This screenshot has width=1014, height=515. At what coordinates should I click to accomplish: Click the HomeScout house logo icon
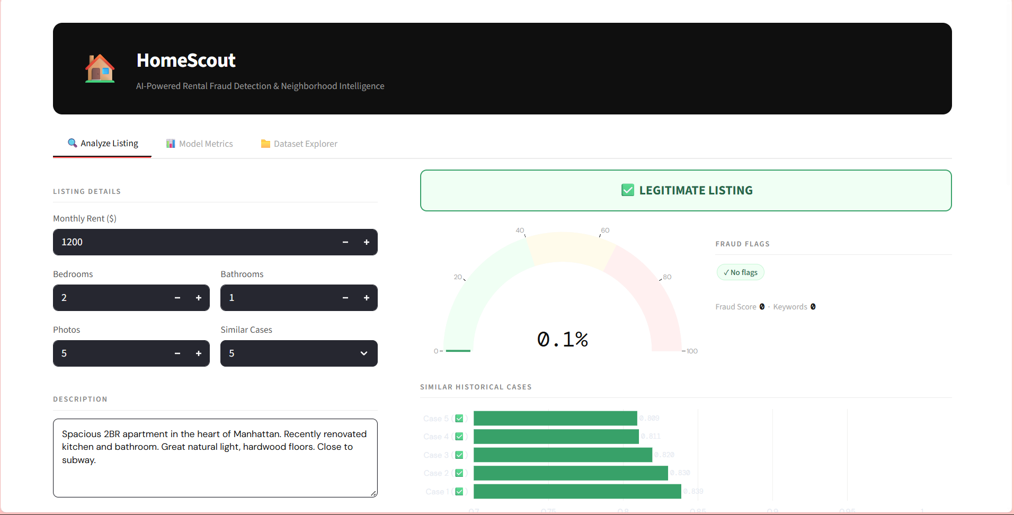pyautogui.click(x=100, y=68)
